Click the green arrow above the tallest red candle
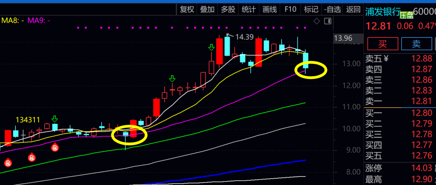The image size is (436, 185). [x=211, y=48]
